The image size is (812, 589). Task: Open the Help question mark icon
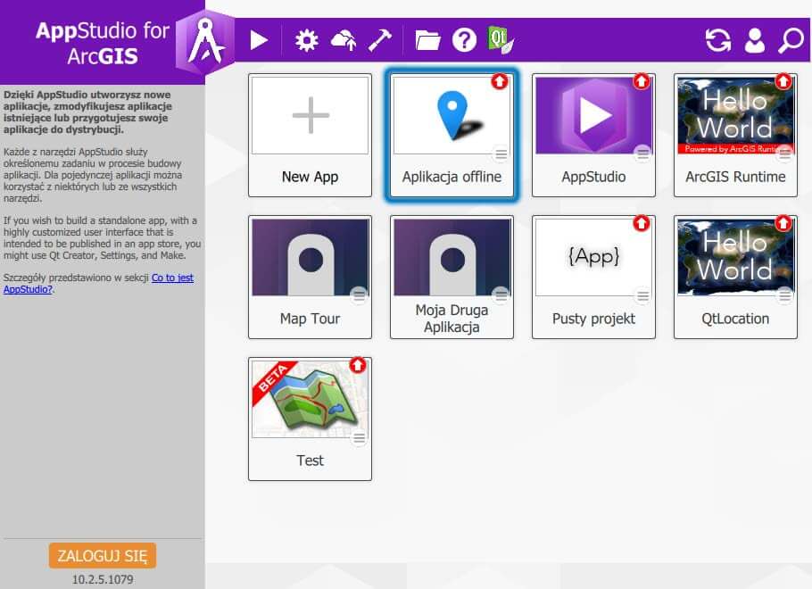coord(464,40)
